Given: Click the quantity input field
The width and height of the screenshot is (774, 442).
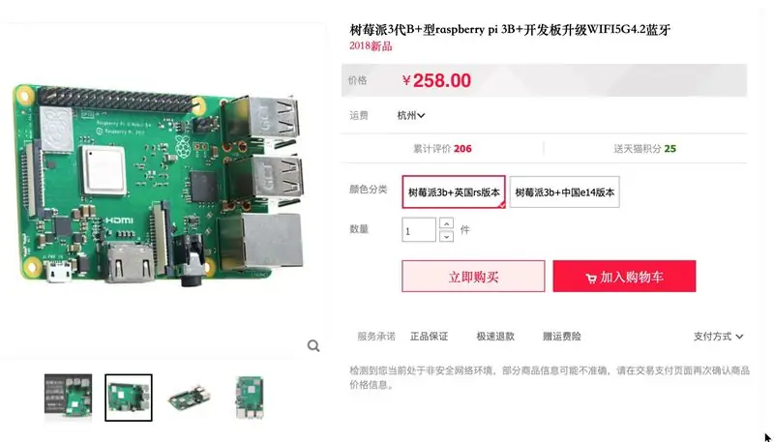Looking at the screenshot, I should click(x=419, y=230).
